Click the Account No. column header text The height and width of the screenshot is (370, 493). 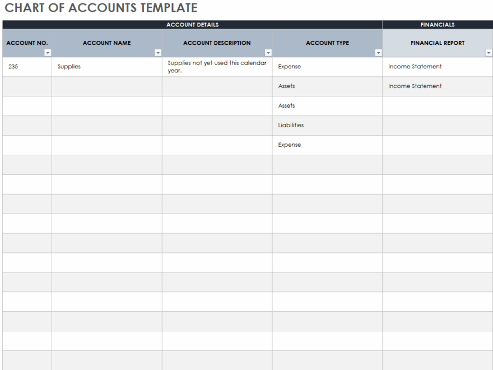tap(27, 43)
